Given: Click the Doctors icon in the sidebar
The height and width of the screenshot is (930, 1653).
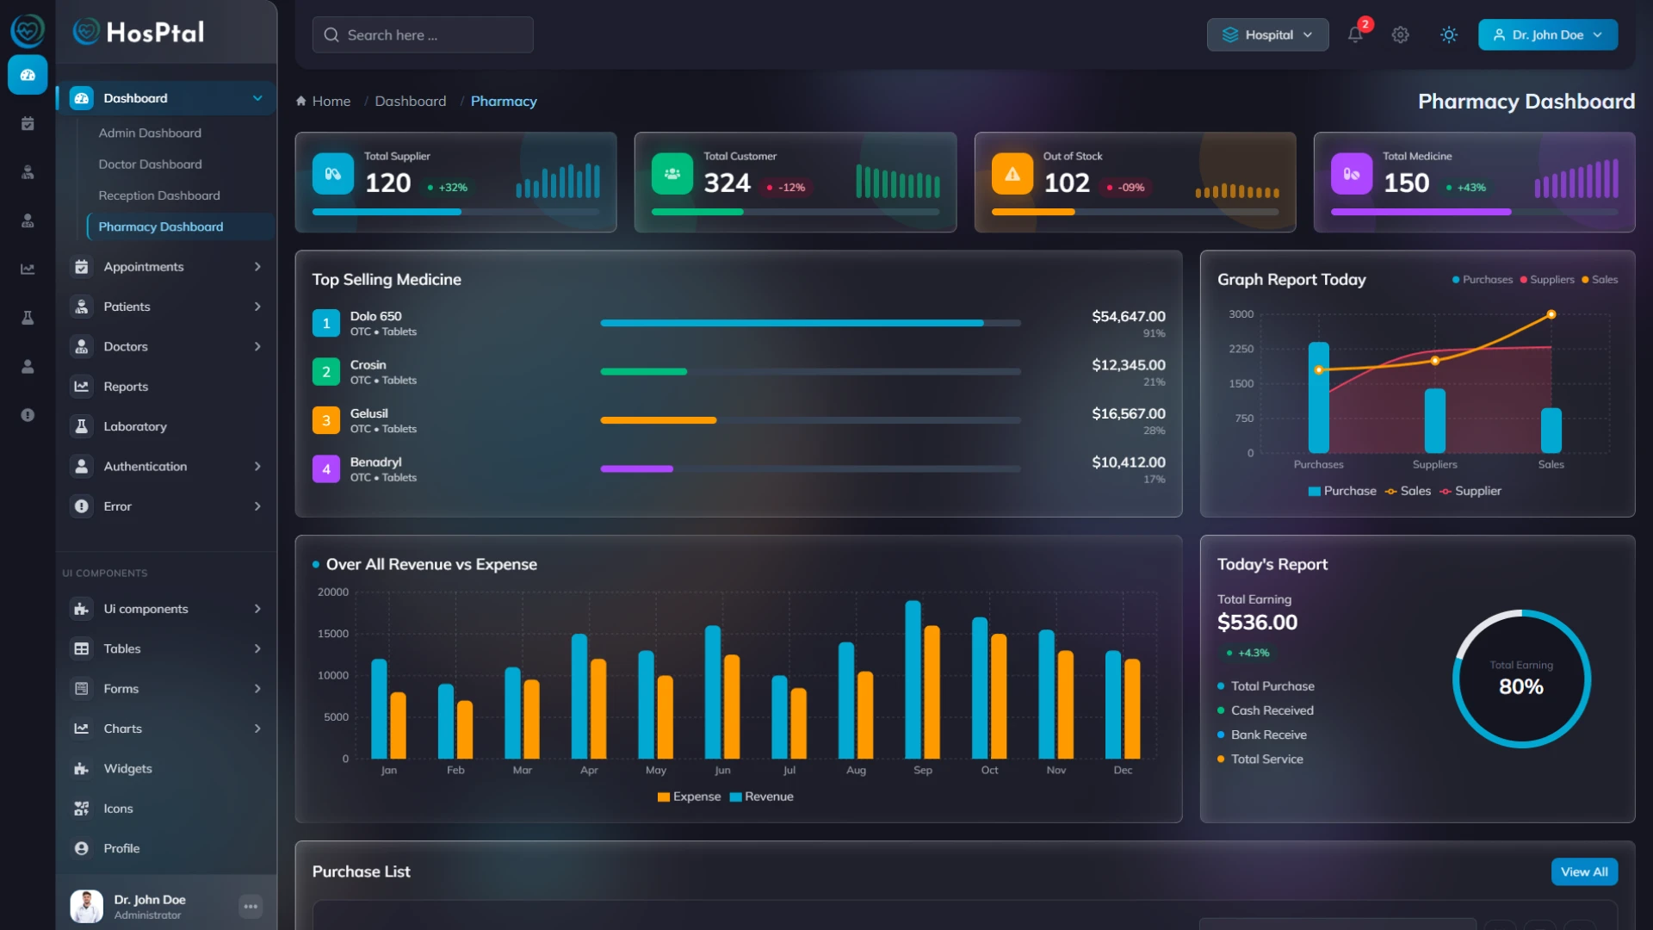Looking at the screenshot, I should click(82, 347).
